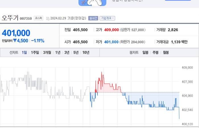
Task: Show the 3년 line chart
Action: (67, 52)
